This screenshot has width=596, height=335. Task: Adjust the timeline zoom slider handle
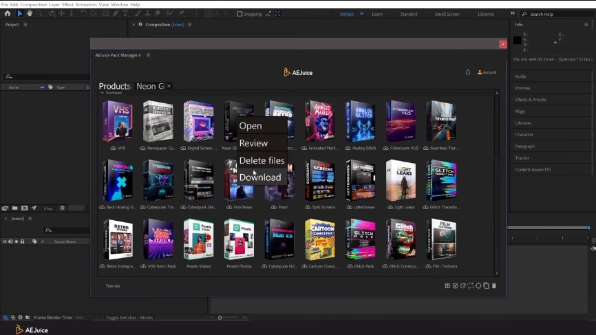pyautogui.click(x=220, y=318)
